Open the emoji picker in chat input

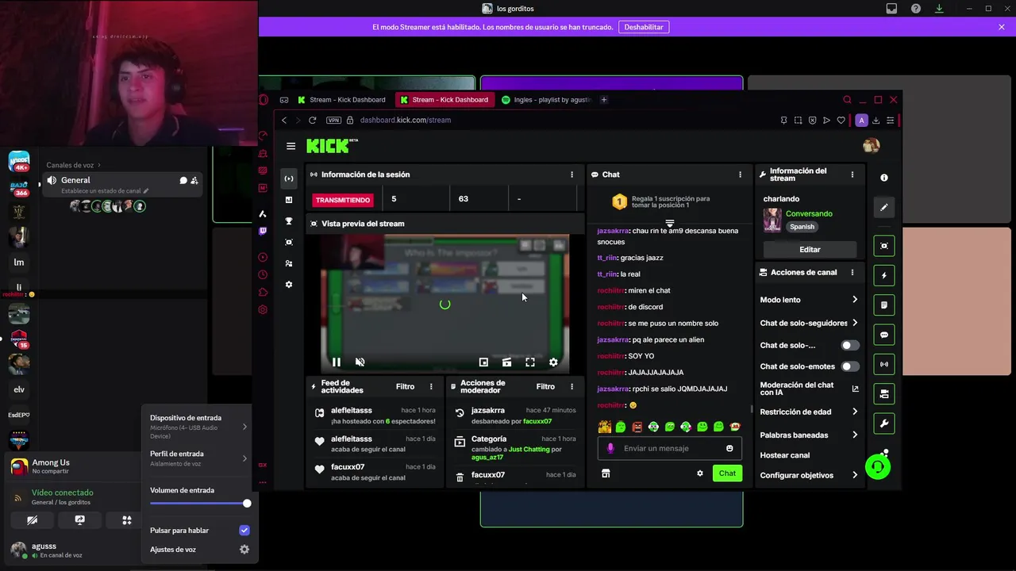coord(729,448)
